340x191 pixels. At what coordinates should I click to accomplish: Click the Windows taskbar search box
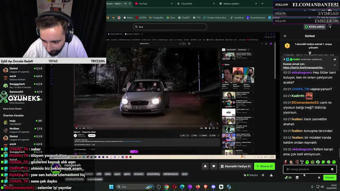tap(135, 187)
